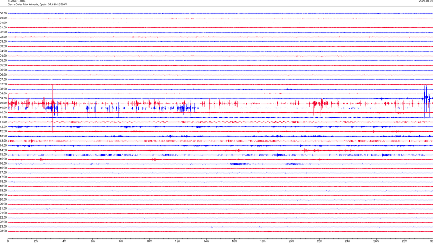
Task: Select the 17:00 time label
Action: [3, 173]
